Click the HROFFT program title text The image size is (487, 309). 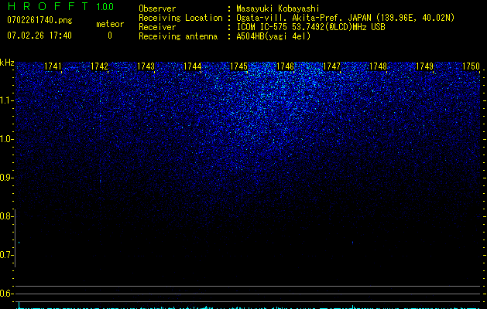coord(49,6)
